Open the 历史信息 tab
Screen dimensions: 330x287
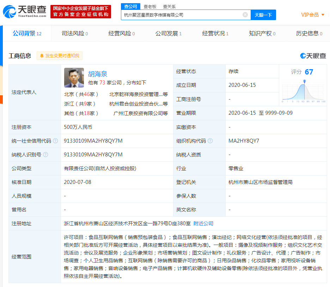309,33
